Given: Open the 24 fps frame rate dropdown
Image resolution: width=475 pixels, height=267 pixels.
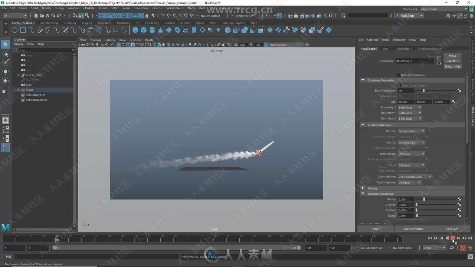Looking at the screenshot, I should pos(434,248).
